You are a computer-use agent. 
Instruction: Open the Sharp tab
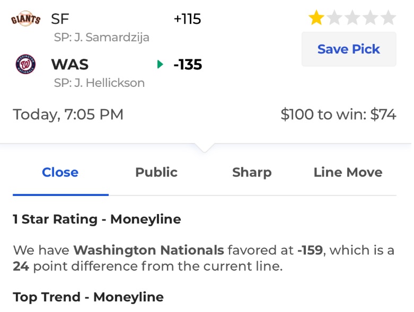tap(252, 173)
